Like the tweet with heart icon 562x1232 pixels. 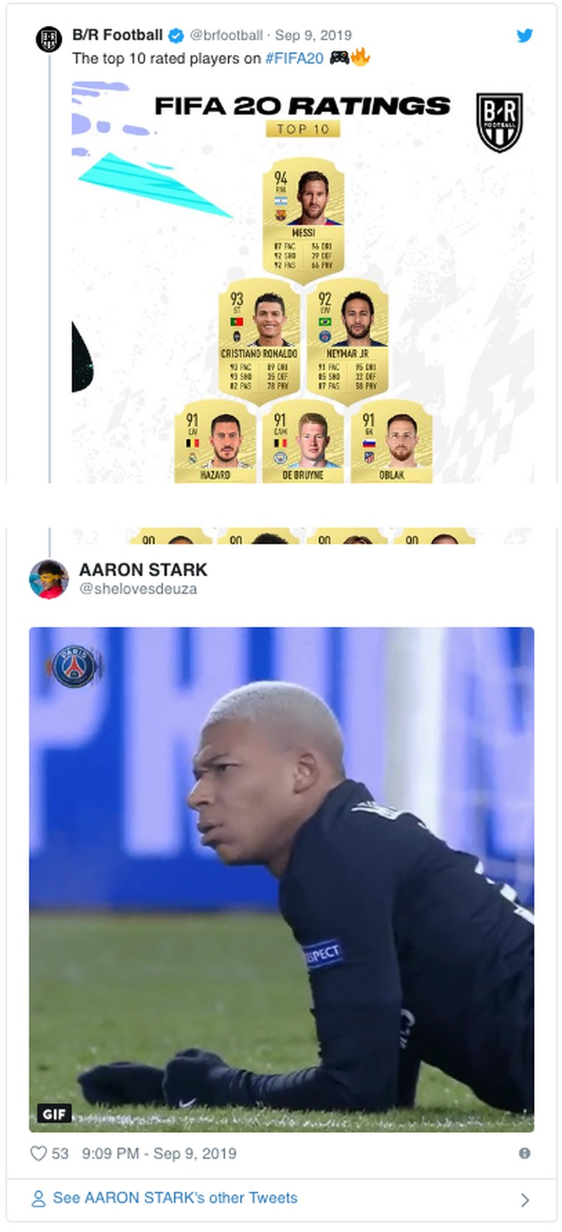point(39,1153)
